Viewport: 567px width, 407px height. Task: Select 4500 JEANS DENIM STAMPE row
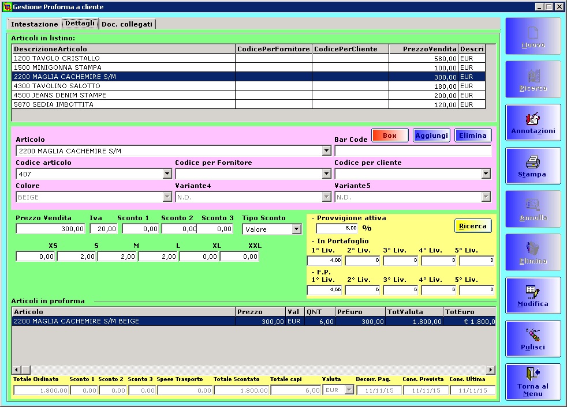pos(248,95)
